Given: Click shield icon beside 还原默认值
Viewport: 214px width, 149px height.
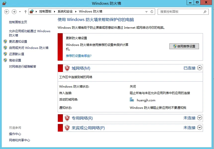Looking at the screenshot, I should [5, 54].
